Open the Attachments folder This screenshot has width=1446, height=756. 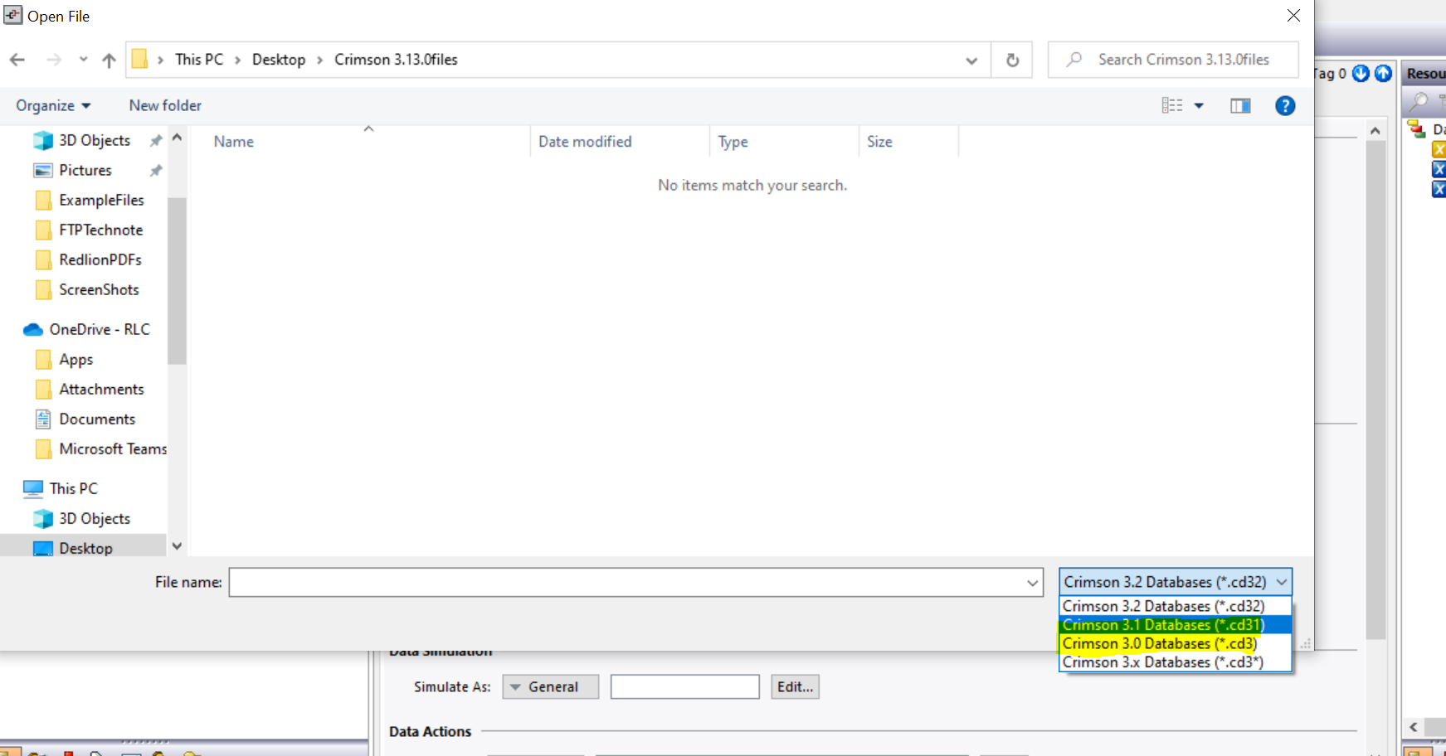tap(101, 389)
